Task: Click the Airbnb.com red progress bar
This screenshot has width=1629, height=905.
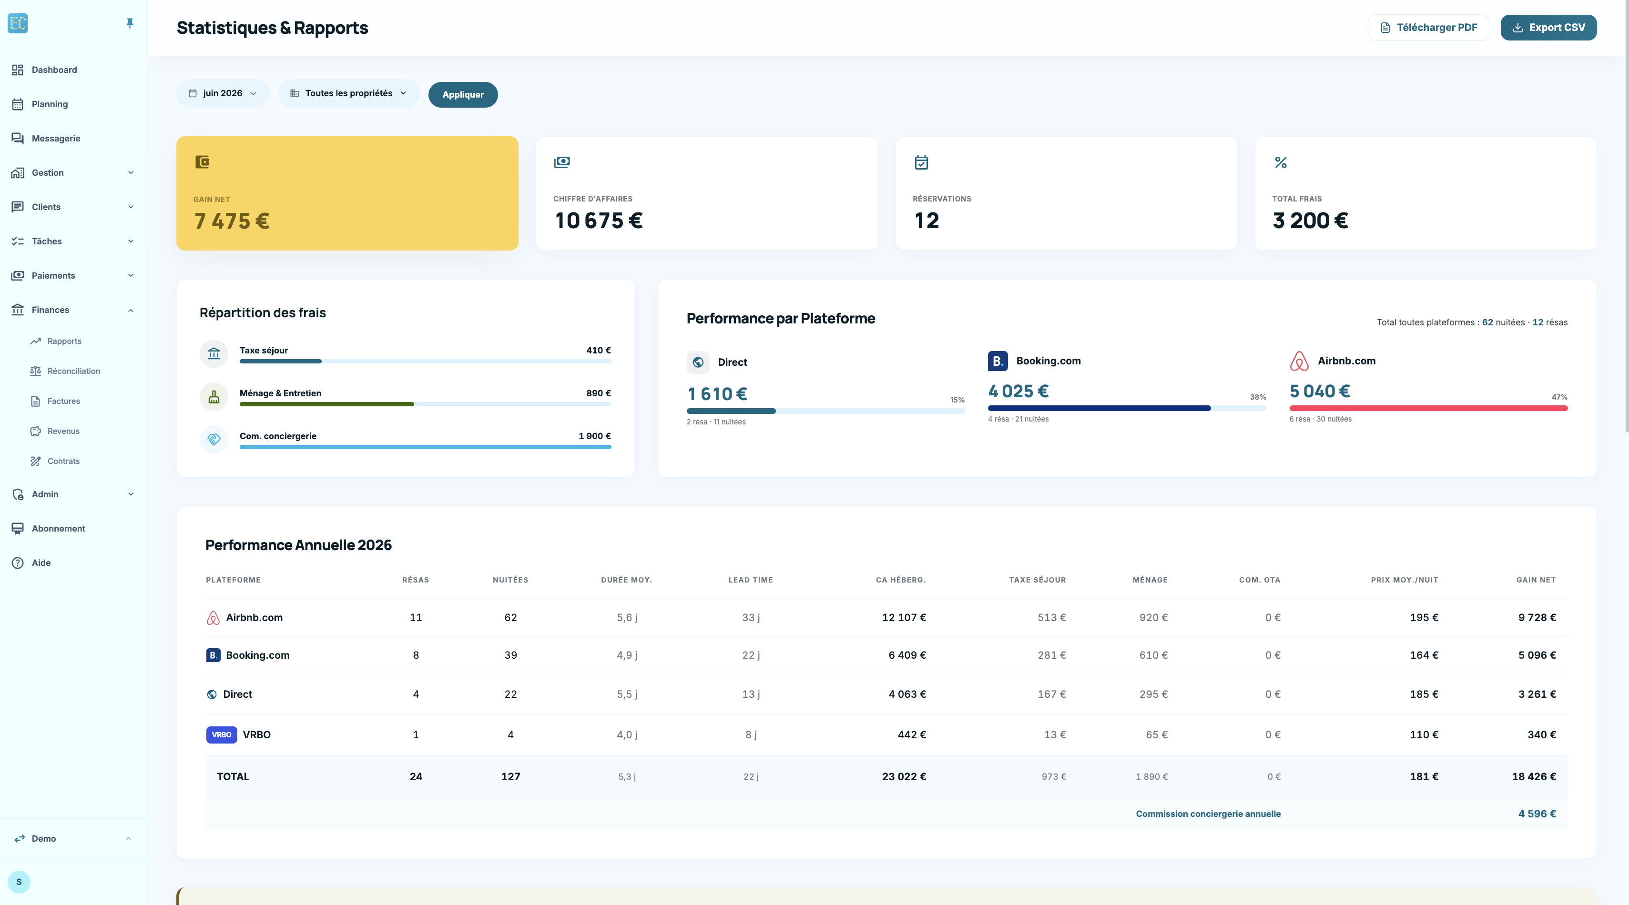Action: coord(1428,408)
